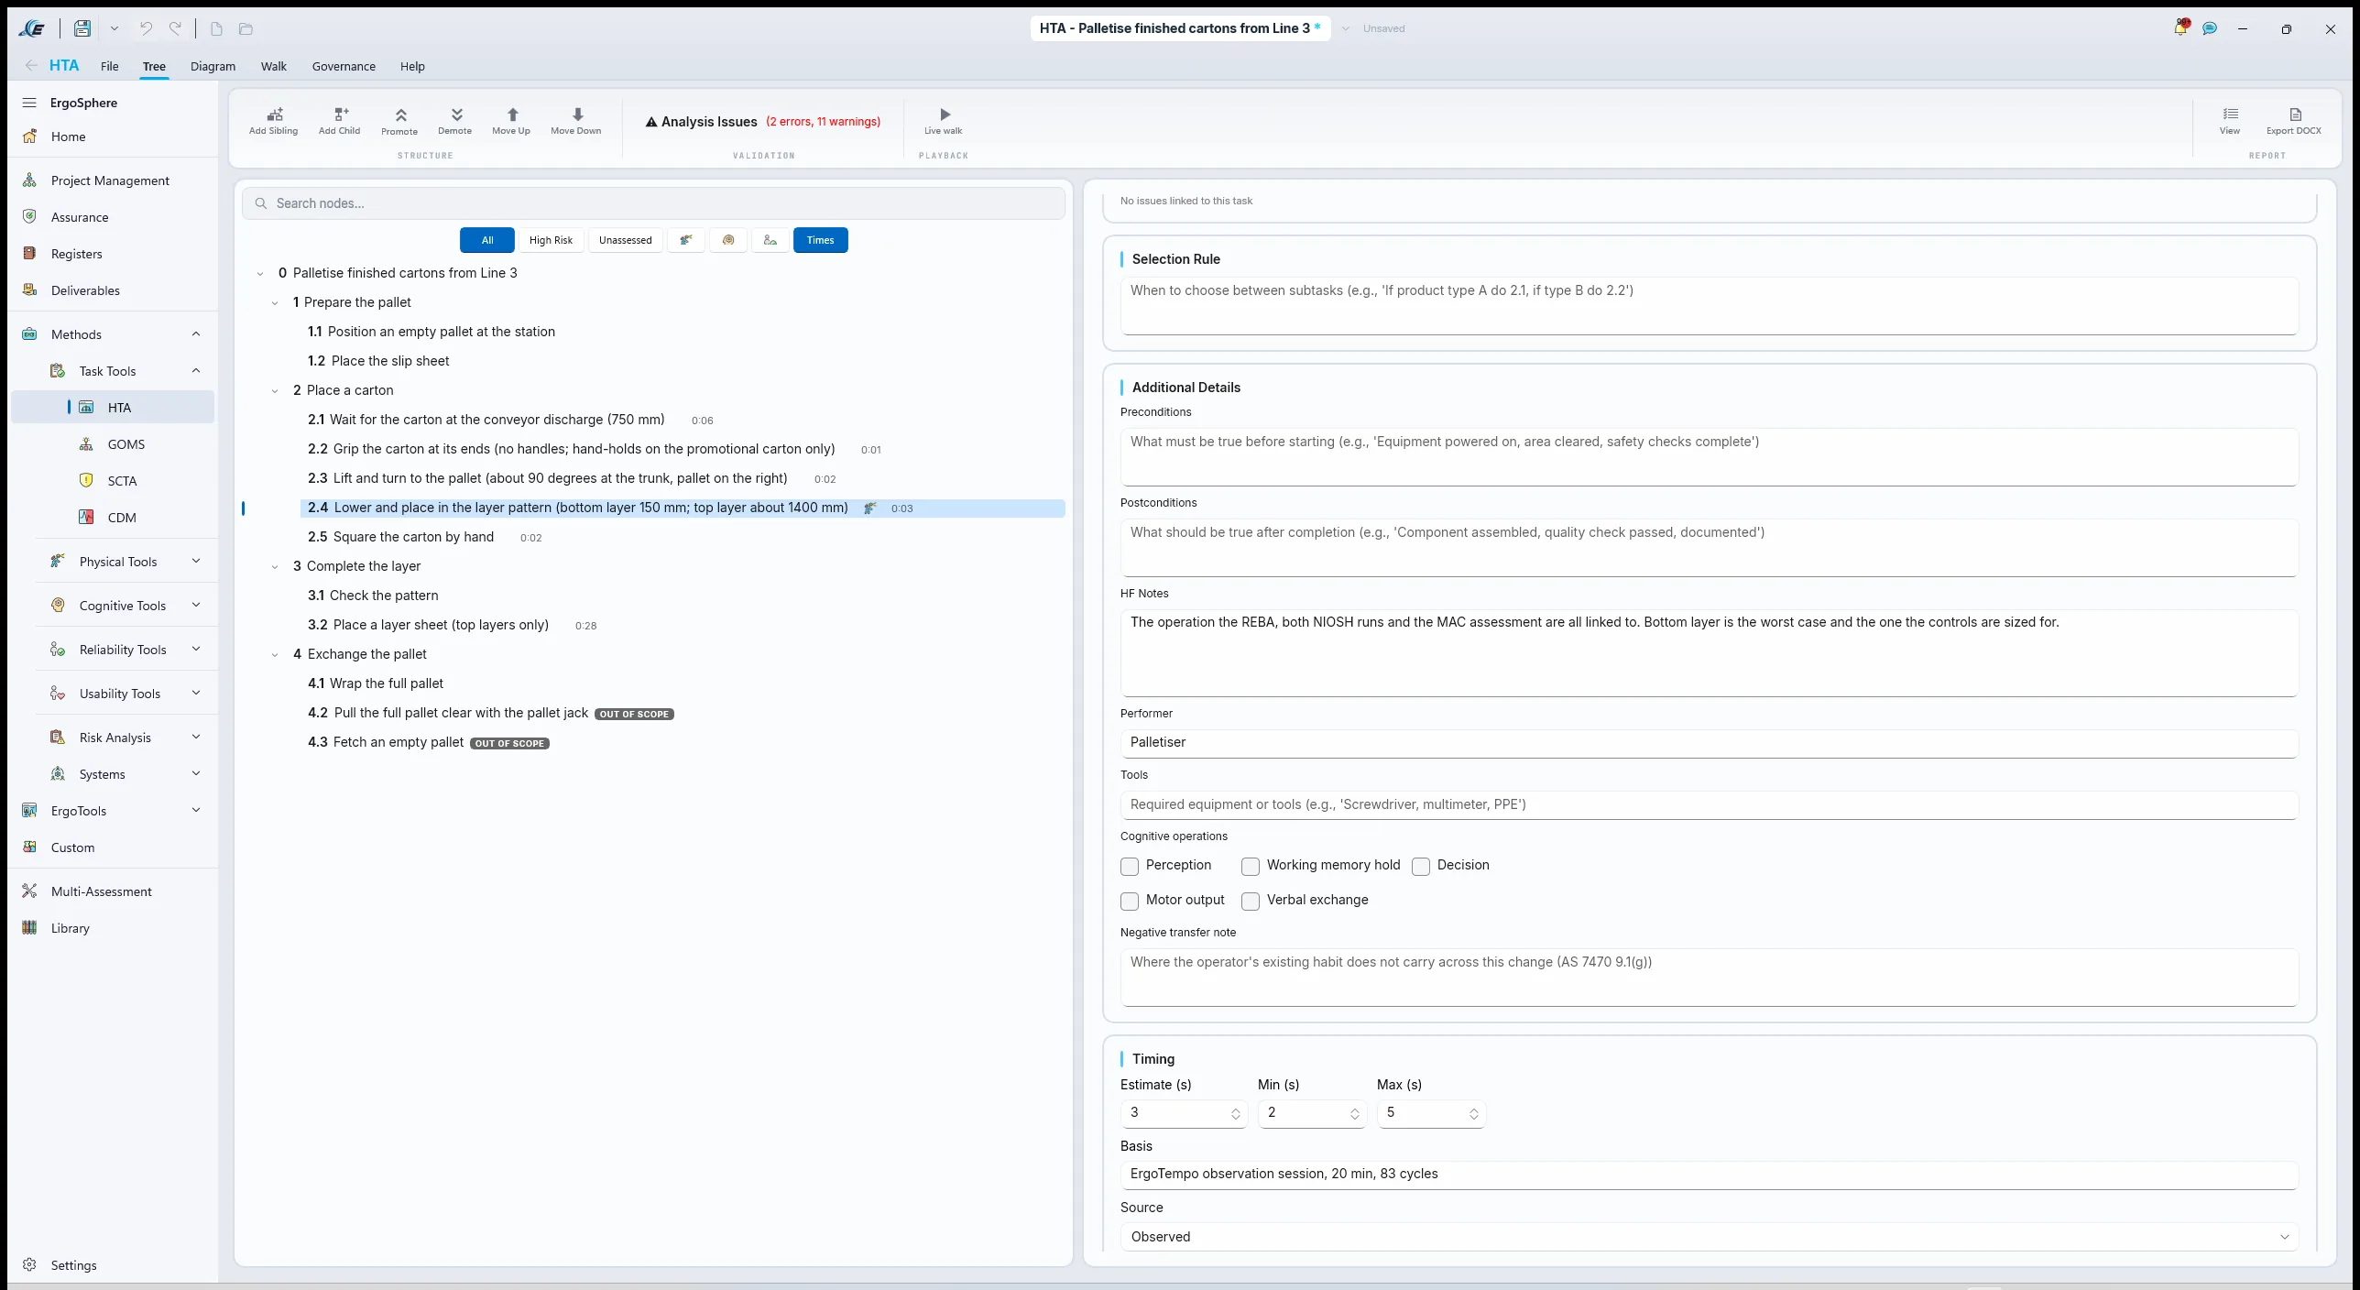Open the Governance menu
Viewport: 2360px width, 1290px height.
tap(344, 66)
